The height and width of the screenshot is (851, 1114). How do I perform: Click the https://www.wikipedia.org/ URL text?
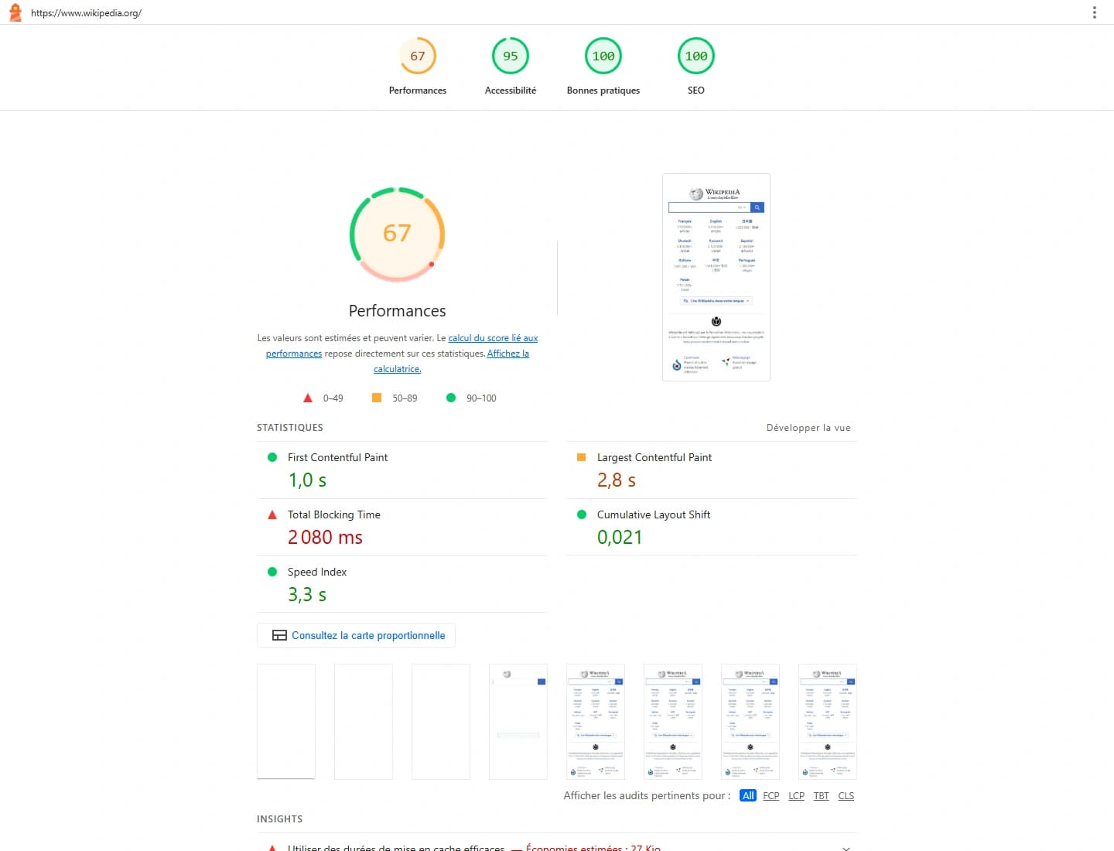(86, 13)
